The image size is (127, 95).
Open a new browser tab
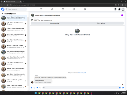tap(23, 2)
